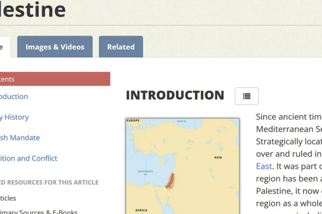Click the INTRODUCTION section heading

175,96
